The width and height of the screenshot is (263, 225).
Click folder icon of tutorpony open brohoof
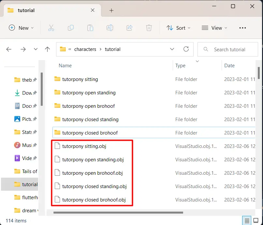[57, 106]
